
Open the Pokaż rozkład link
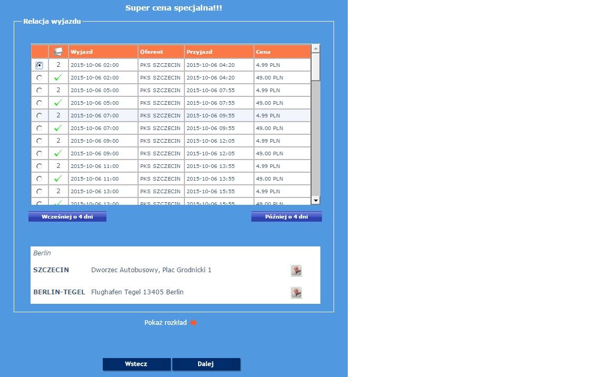165,323
